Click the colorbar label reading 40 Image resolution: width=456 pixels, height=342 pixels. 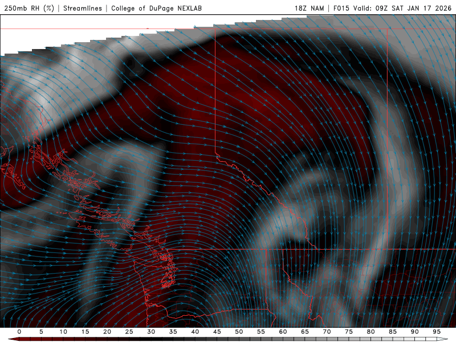pos(195,332)
